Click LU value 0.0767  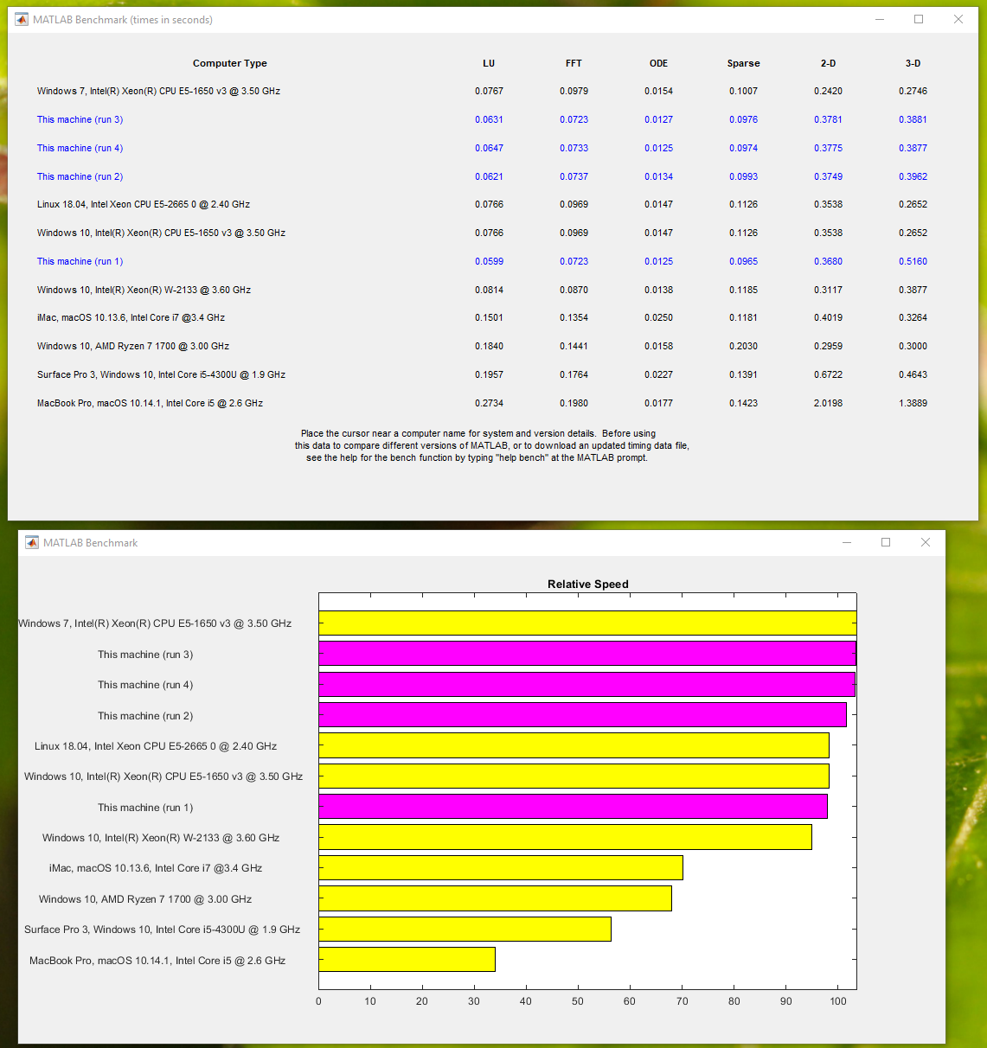pos(489,91)
